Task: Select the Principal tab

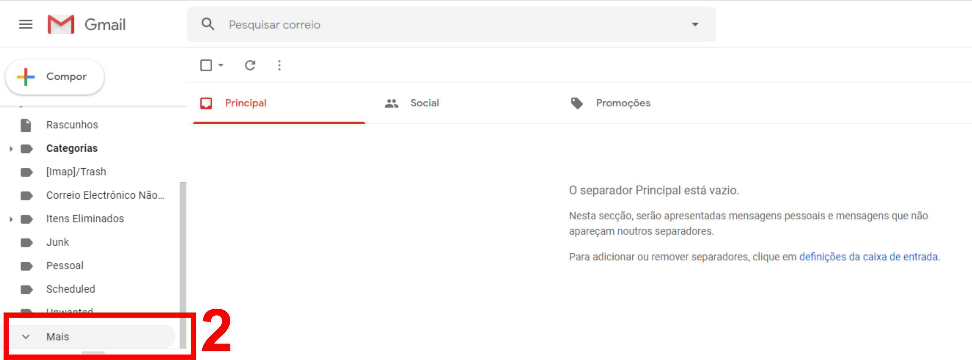Action: [245, 103]
